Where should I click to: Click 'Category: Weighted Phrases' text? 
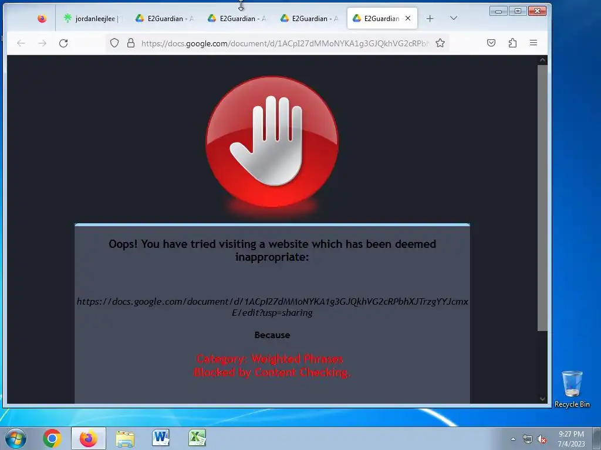coord(269,359)
